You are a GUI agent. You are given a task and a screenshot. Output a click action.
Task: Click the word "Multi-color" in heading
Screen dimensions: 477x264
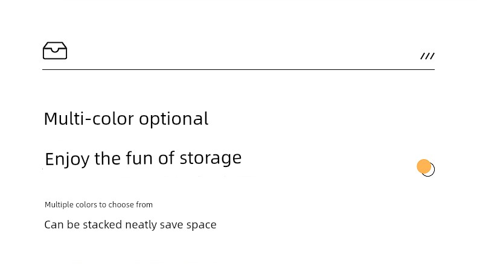(x=89, y=119)
